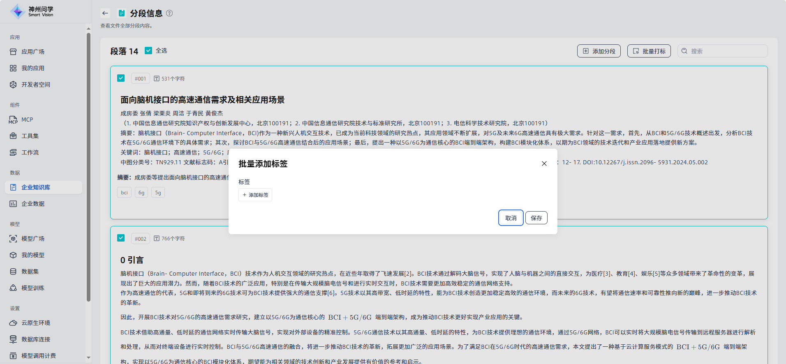This screenshot has width=786, height=364.
Task: Click 添加标签 in the dialog
Action: 255,195
